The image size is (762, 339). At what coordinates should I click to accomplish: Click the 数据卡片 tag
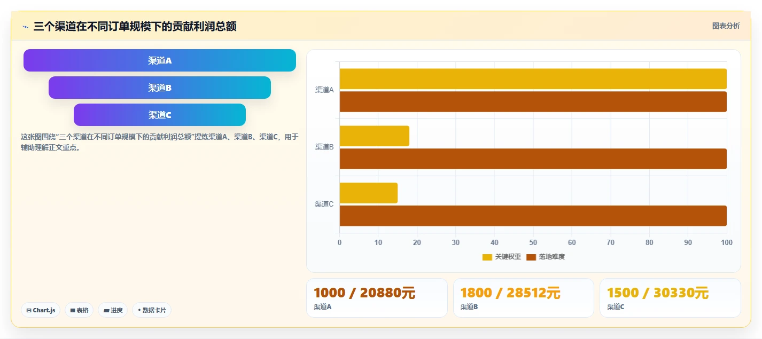(x=152, y=310)
